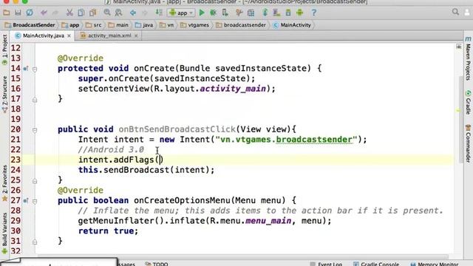The width and height of the screenshot is (473, 266).
Task: Click fold end marker on line 31
Action: [35, 242]
